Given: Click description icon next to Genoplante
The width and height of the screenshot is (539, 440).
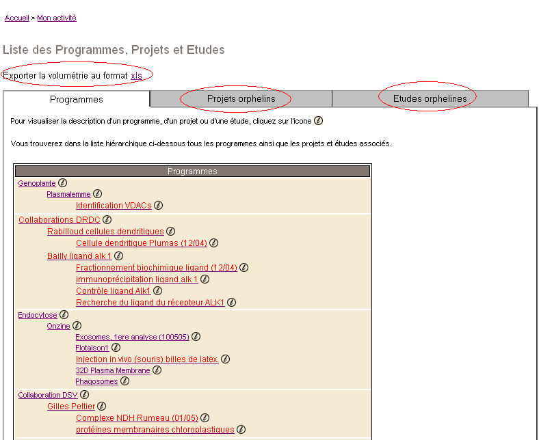Looking at the screenshot, I should 63,183.
